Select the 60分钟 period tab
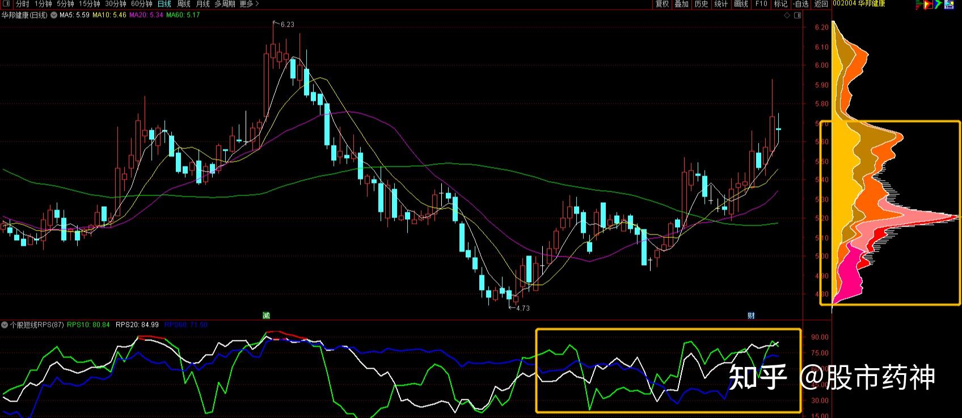962x418 pixels. point(142,4)
